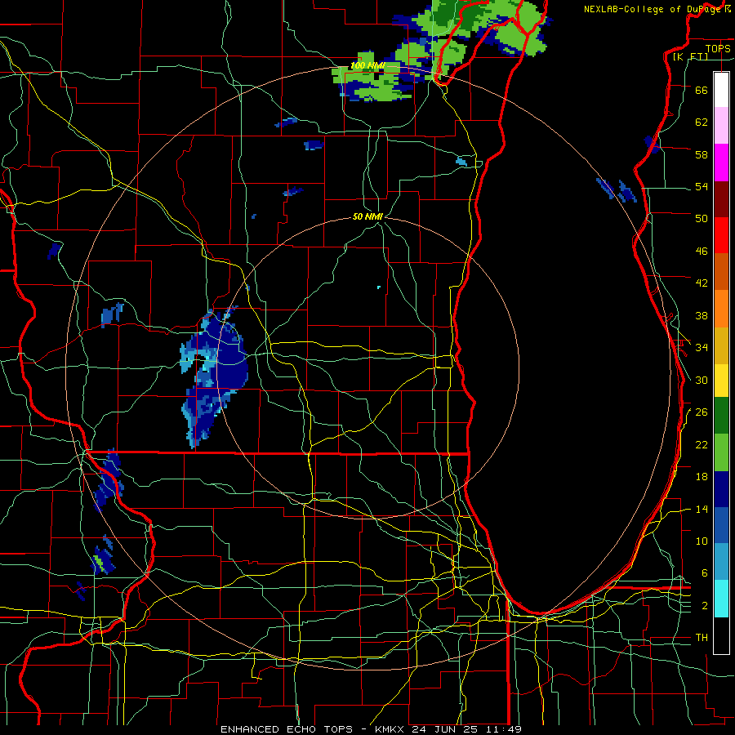735x735 pixels.
Task: Click the "2" legend value
Action: point(705,606)
